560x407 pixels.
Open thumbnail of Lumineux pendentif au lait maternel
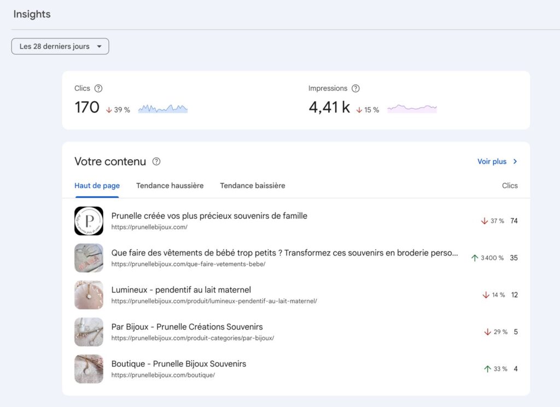pyautogui.click(x=89, y=295)
